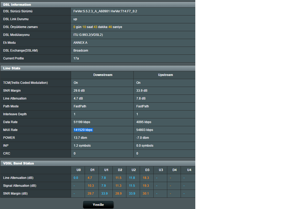Image resolution: width=302 pixels, height=209 pixels.
Task: Click the Path Mode row label
Action: (11, 106)
